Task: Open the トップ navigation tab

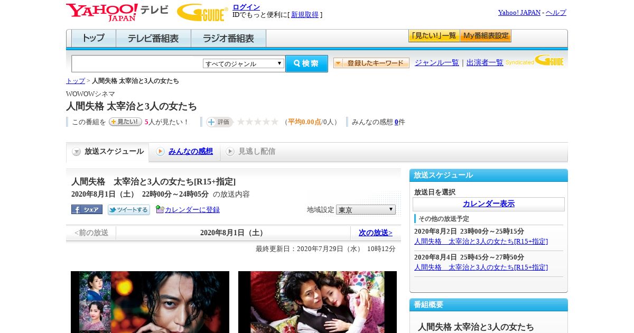Action: click(94, 39)
